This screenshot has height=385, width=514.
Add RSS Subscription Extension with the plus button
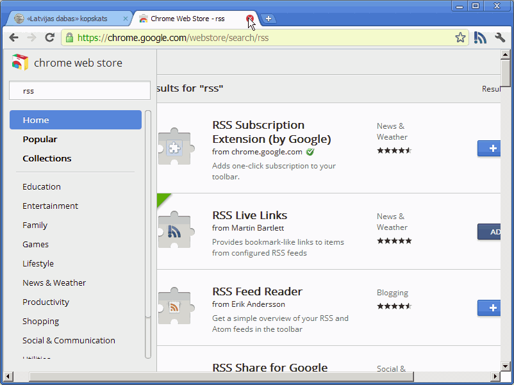[489, 149]
